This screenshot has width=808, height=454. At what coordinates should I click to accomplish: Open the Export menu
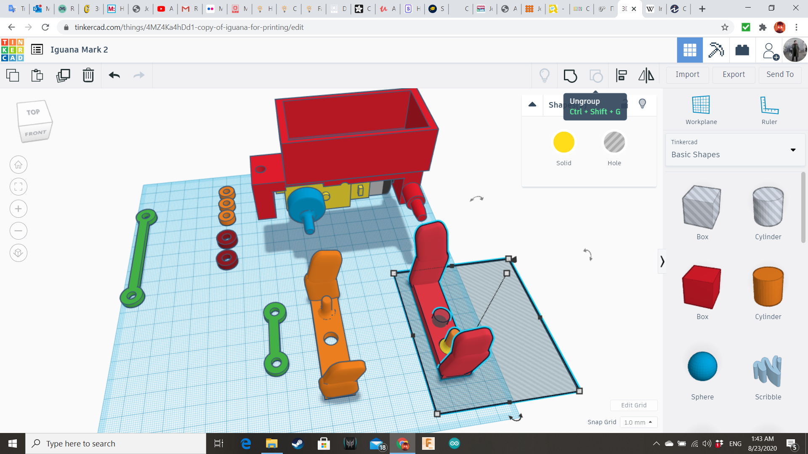pyautogui.click(x=734, y=74)
